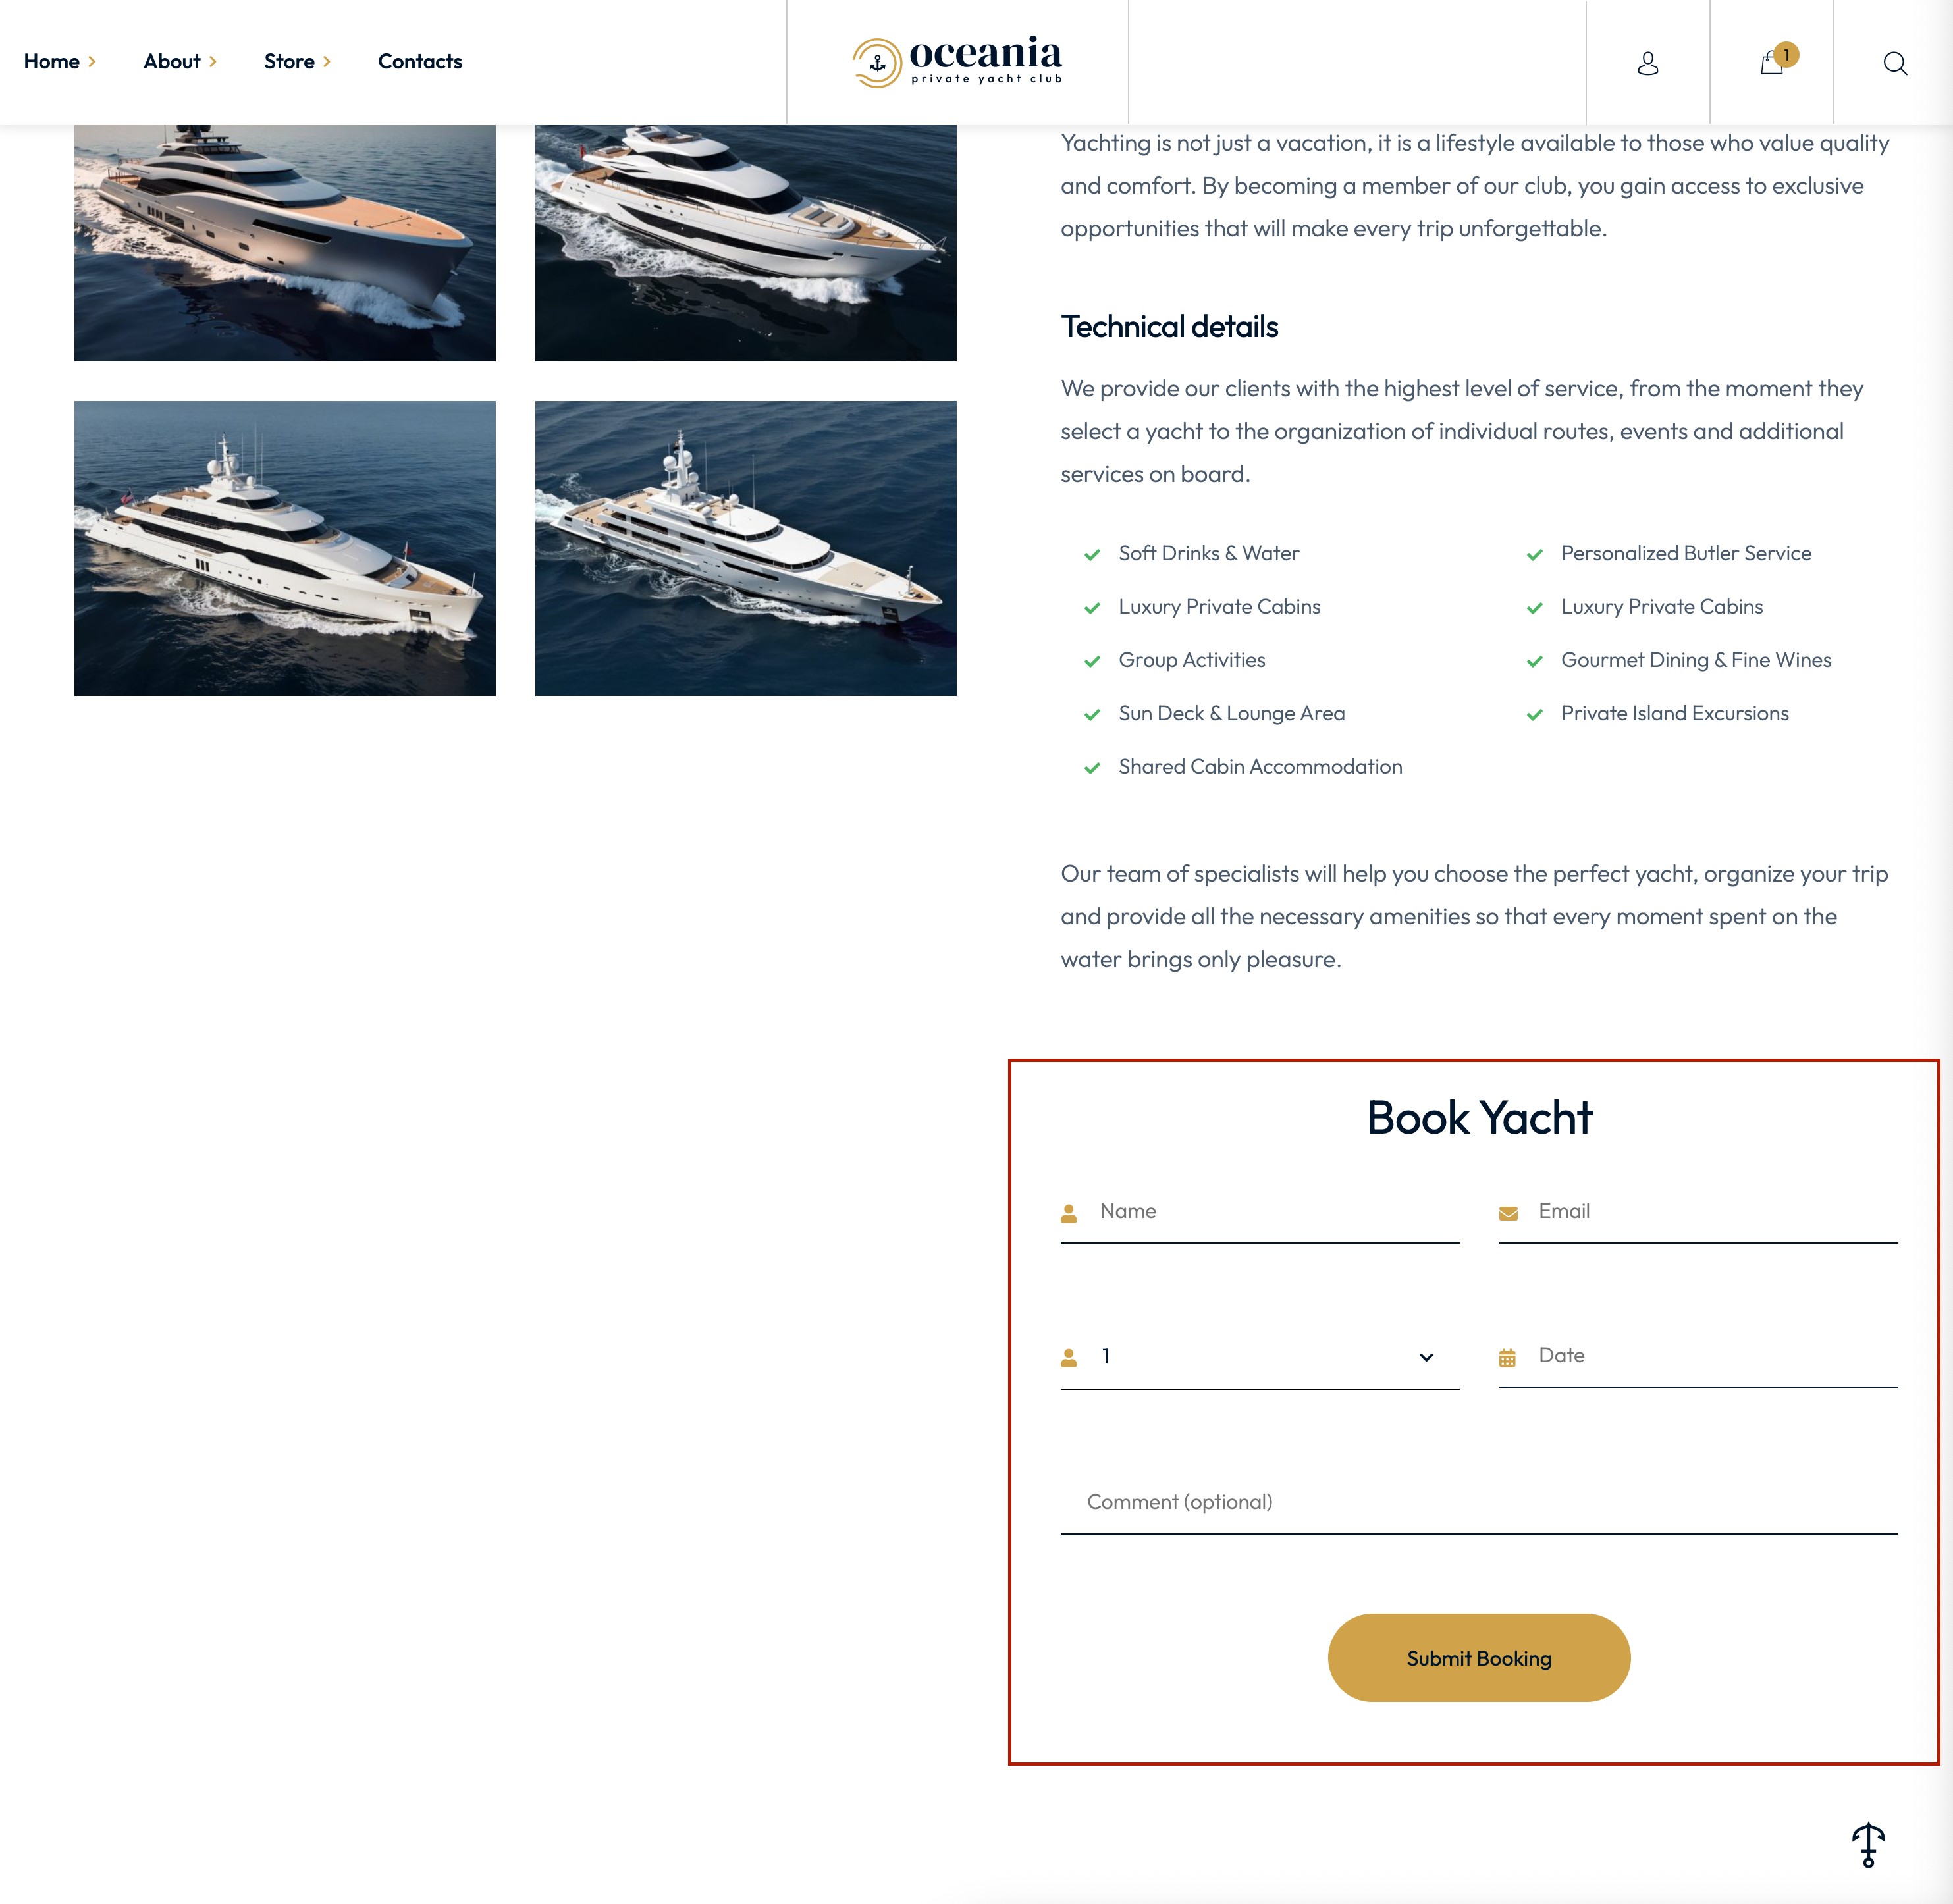Click the anchor back-to-top icon
Screen dimensions: 1953x1904
point(1868,1845)
